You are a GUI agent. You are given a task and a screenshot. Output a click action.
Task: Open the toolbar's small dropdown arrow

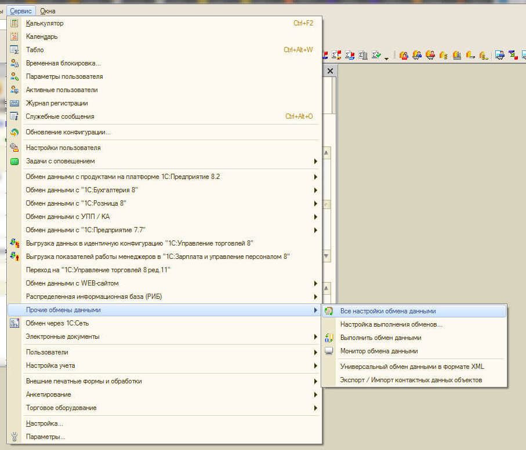tap(387, 57)
